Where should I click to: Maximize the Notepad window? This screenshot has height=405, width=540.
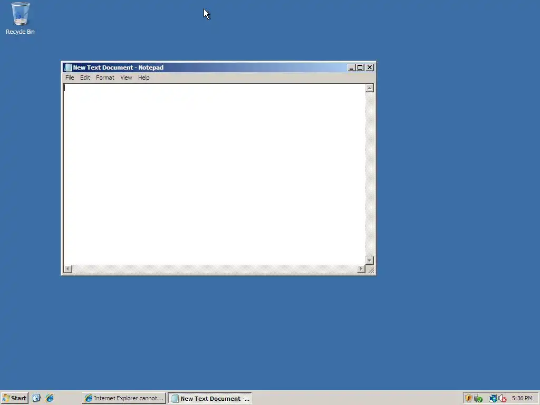click(360, 67)
